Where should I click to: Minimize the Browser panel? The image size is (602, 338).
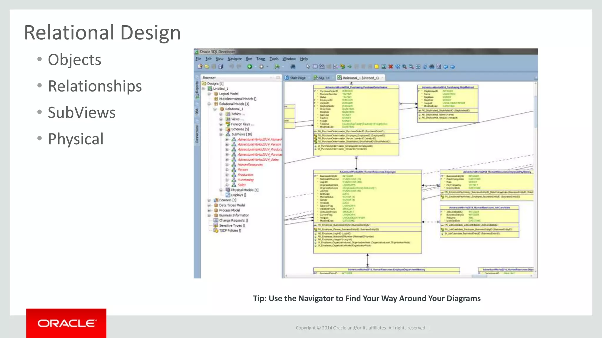coord(278,78)
